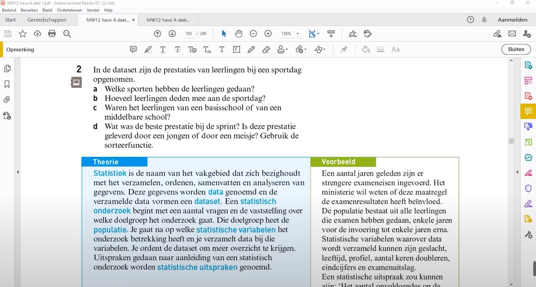Open the Bewerken menu
This screenshot has height=287, width=536.
(29, 10)
